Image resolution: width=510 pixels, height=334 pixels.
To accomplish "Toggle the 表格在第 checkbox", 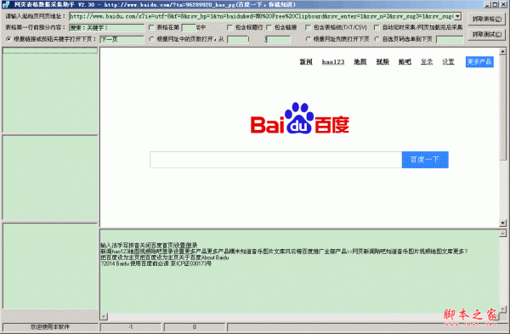I will coord(151,27).
